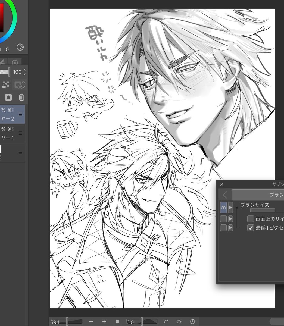Zoom in with the plus icon
Viewport: 284px width, 326px height.
(x=104, y=322)
